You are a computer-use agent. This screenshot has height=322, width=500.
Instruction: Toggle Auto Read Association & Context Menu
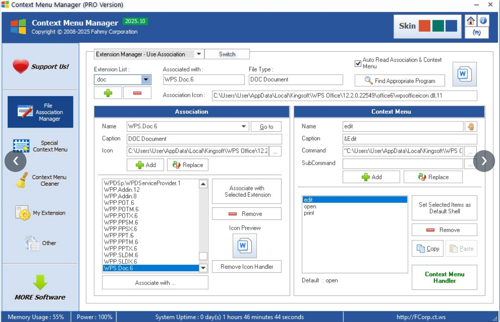358,63
